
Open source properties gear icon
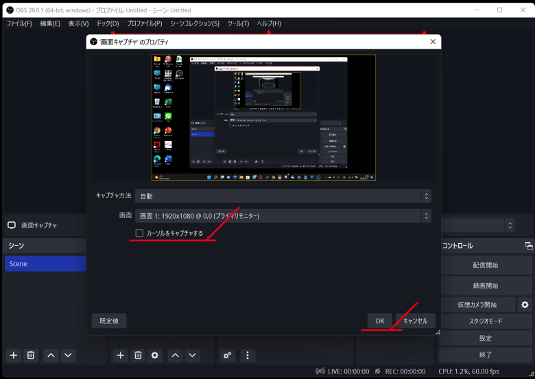[x=155, y=355]
